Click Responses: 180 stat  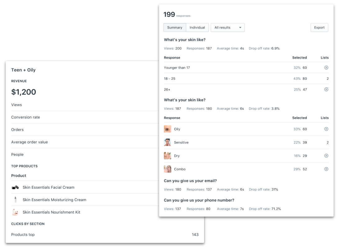199,109
